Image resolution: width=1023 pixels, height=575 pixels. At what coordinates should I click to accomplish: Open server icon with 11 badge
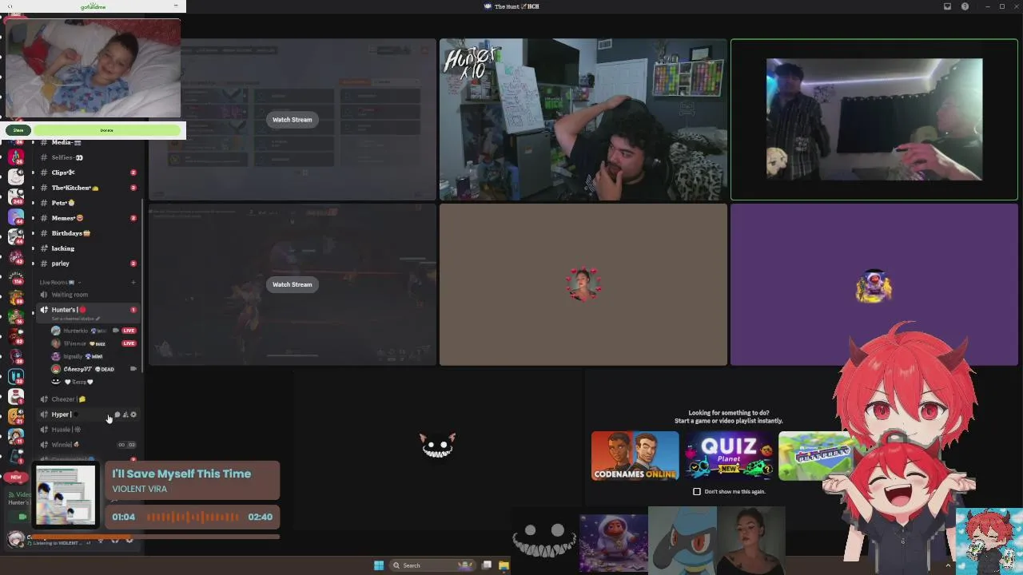[x=16, y=437]
